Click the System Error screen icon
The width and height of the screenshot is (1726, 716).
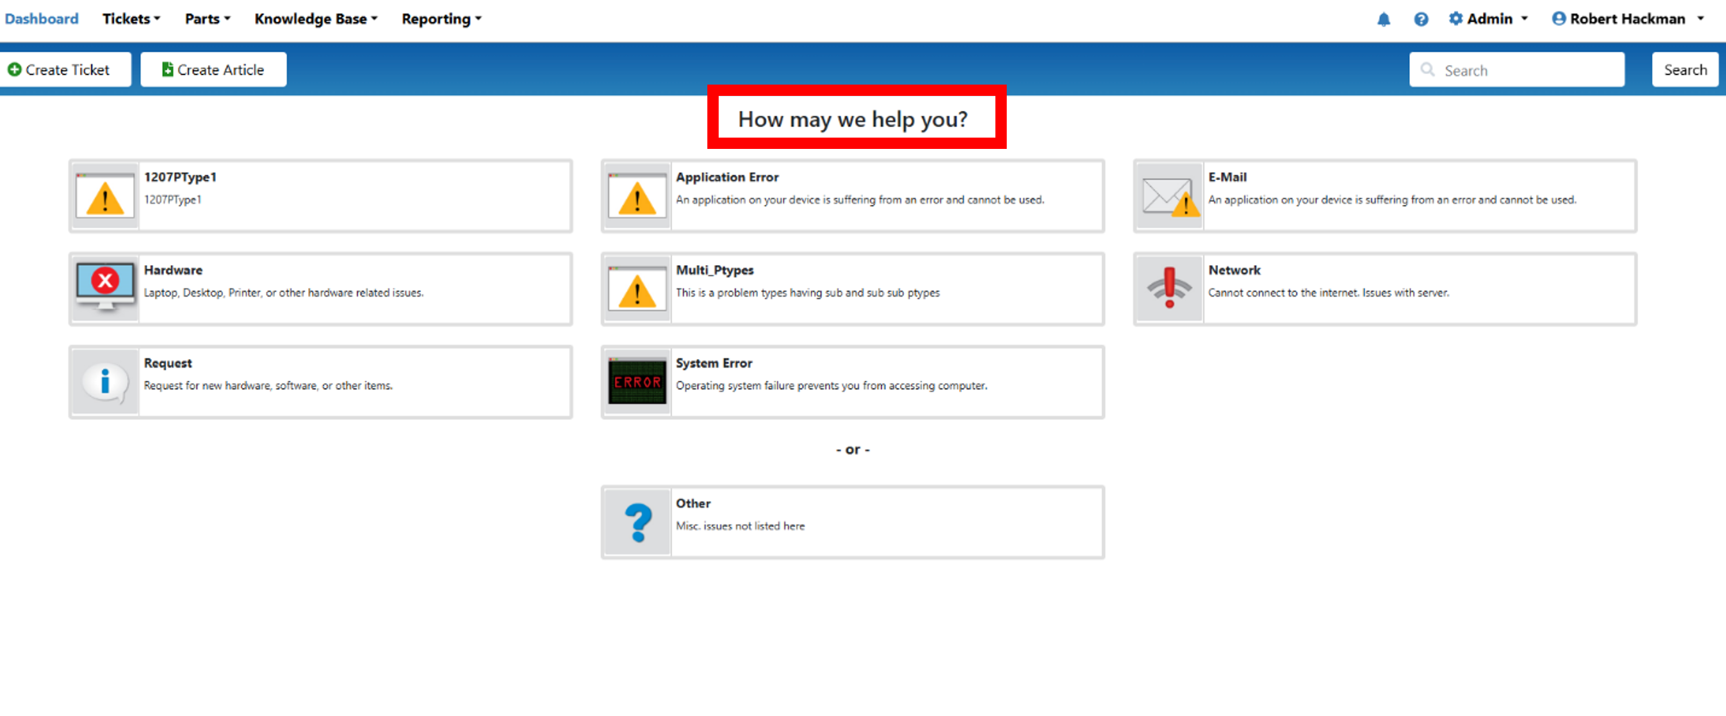(x=636, y=381)
